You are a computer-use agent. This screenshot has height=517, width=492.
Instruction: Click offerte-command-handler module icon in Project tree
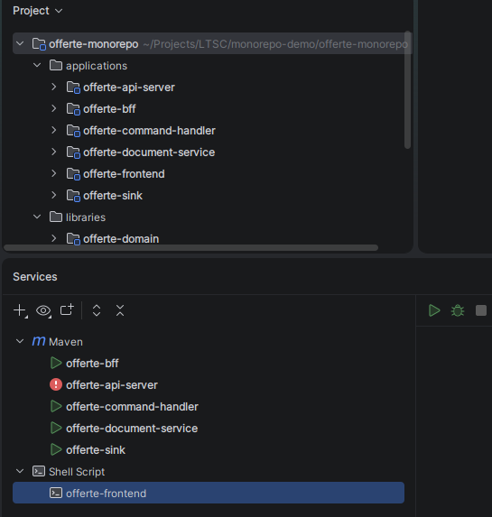coord(73,131)
